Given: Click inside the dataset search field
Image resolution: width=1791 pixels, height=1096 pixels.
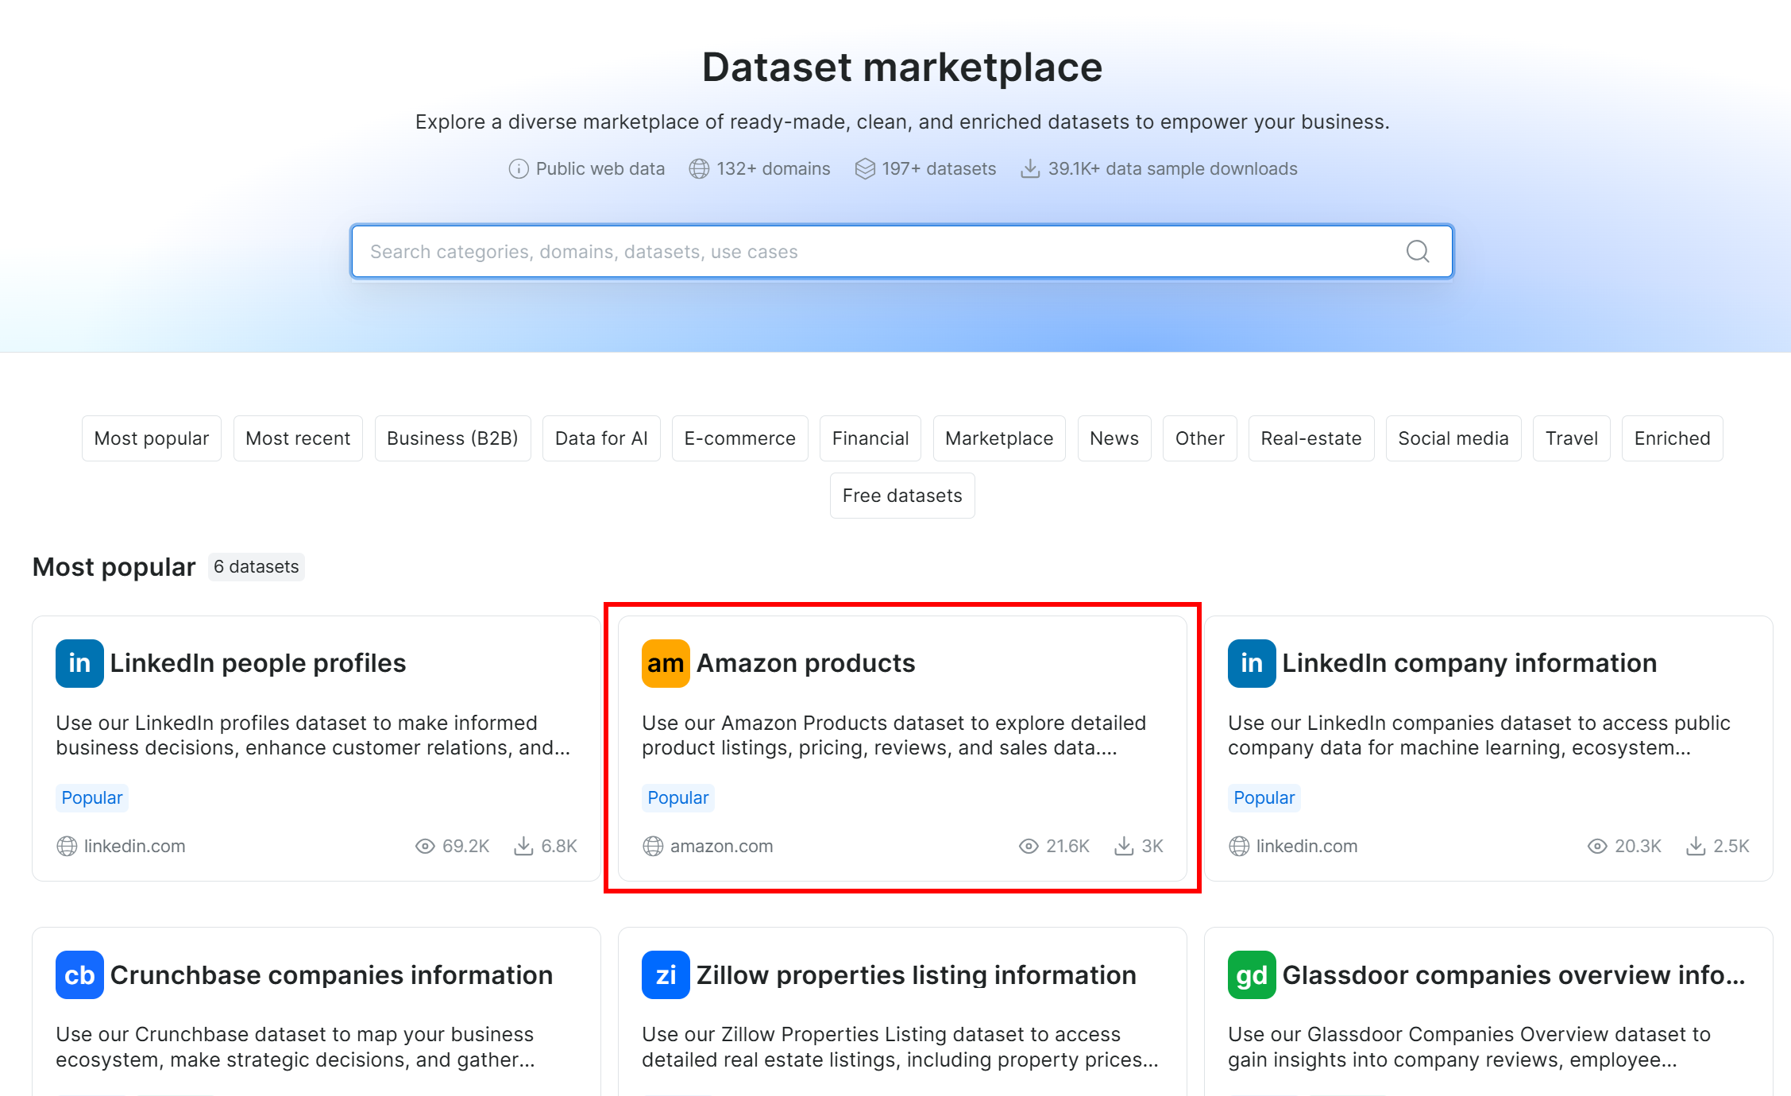Looking at the screenshot, I should pyautogui.click(x=794, y=251).
